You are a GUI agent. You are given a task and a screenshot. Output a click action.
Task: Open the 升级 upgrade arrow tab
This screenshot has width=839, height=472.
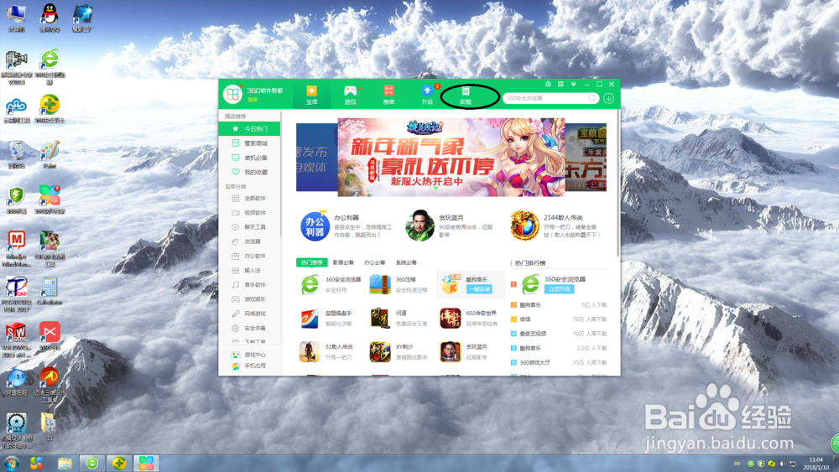427,95
